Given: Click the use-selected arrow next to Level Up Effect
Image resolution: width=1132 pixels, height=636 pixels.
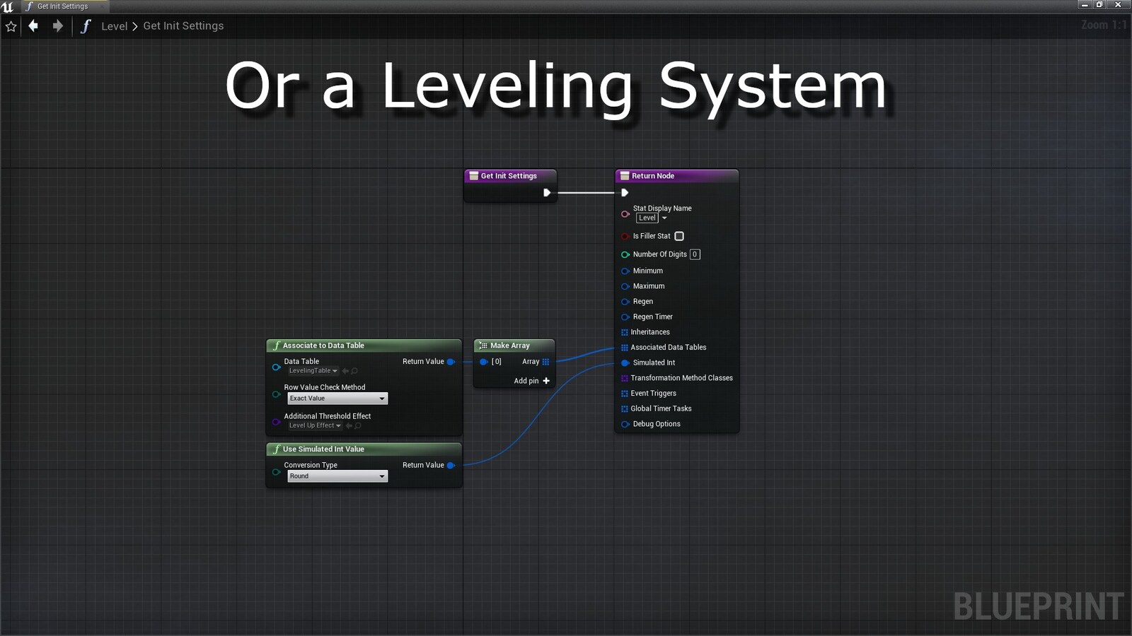Looking at the screenshot, I should 349,426.
